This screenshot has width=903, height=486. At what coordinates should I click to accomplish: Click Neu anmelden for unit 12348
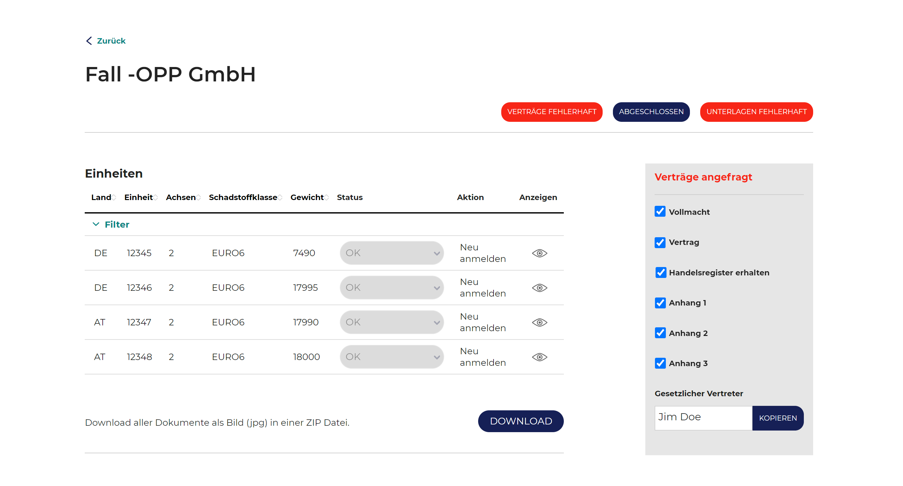[x=482, y=357]
